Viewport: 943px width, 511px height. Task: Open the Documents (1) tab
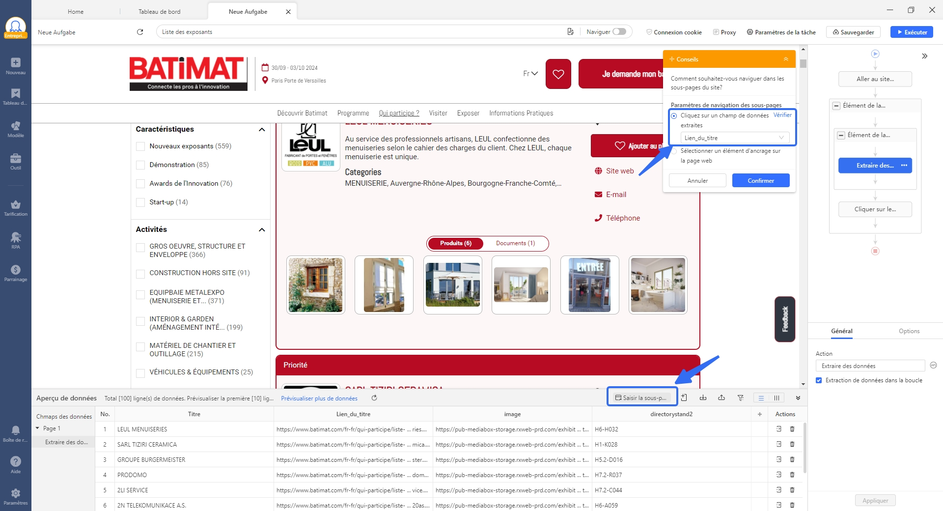pyautogui.click(x=515, y=243)
